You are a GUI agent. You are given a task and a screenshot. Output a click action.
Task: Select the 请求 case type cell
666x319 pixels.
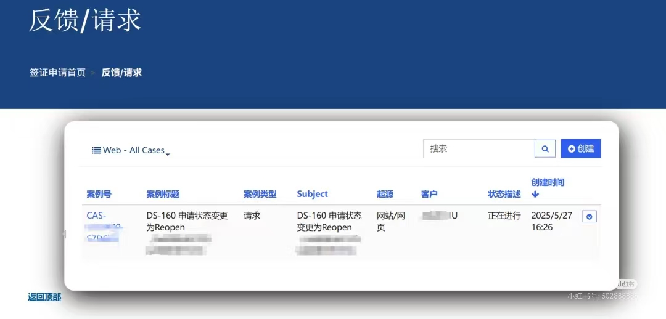[x=252, y=216]
